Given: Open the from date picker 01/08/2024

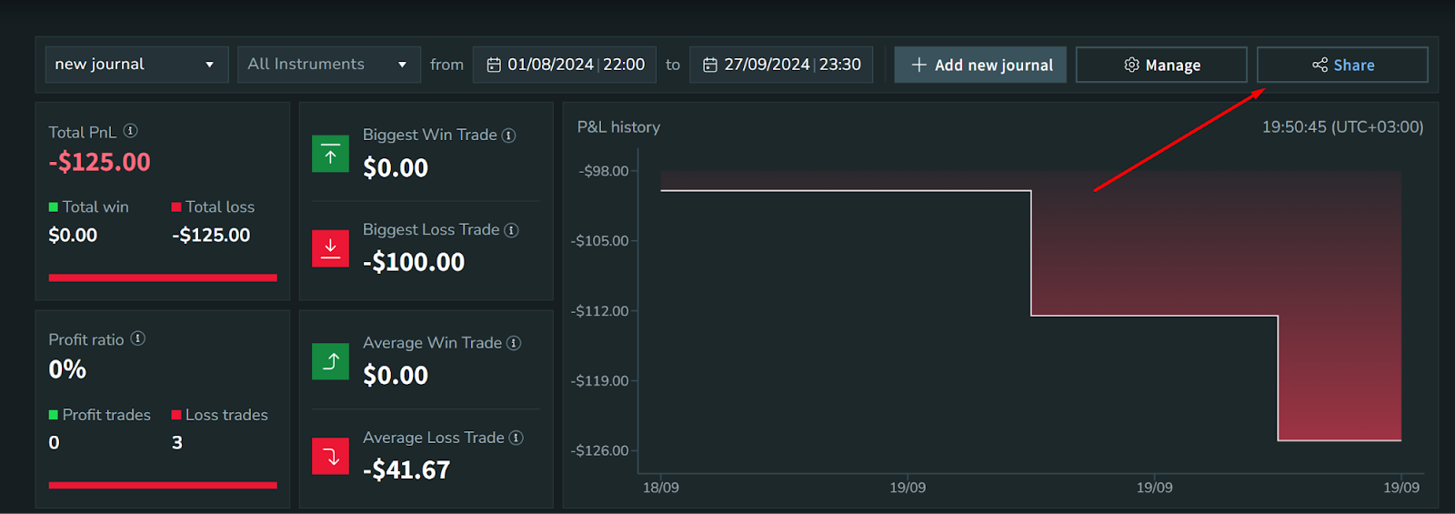Looking at the screenshot, I should coord(565,65).
